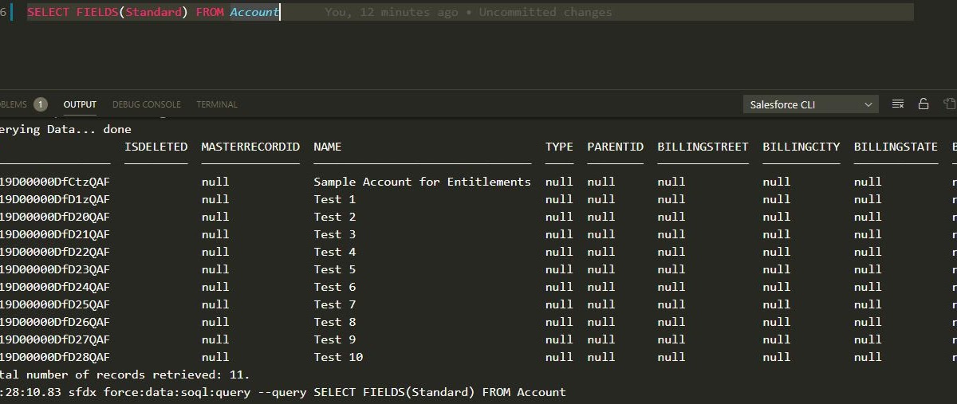This screenshot has width=957, height=404.
Task: Click the record ID ending DfD1zQAF
Action: coord(55,199)
